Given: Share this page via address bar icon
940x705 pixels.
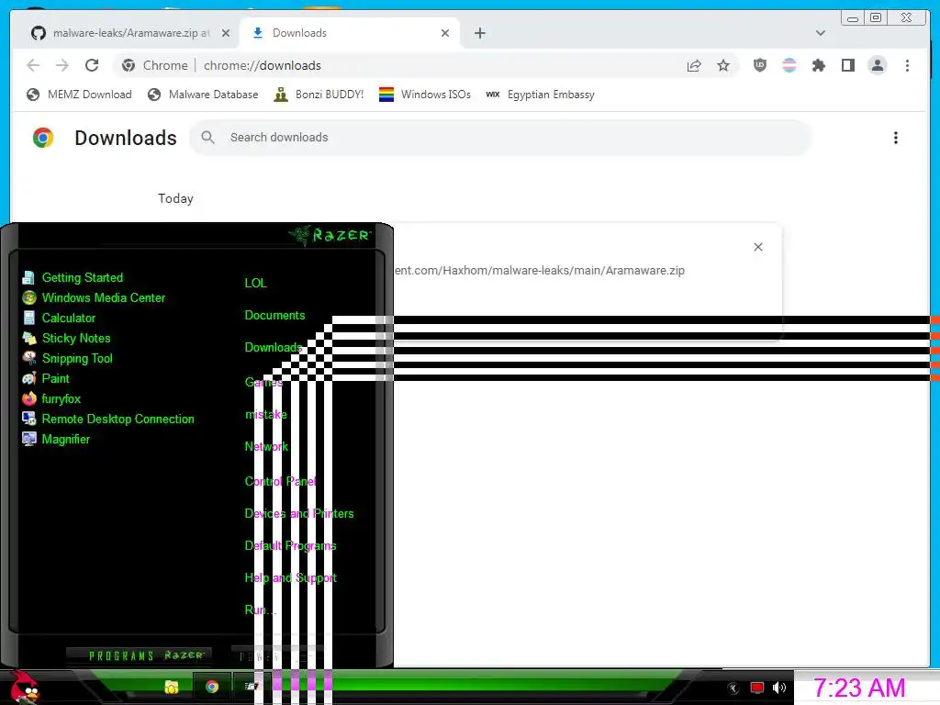Looking at the screenshot, I should 694,65.
